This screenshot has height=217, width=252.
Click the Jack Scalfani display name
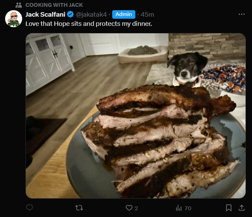pos(45,15)
